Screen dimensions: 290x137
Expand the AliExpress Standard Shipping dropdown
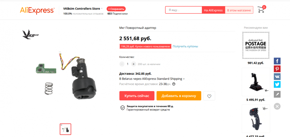pyautogui.click(x=184, y=79)
